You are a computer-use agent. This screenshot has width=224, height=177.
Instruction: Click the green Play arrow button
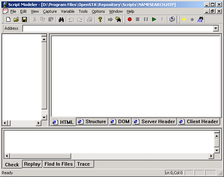pos(154,19)
